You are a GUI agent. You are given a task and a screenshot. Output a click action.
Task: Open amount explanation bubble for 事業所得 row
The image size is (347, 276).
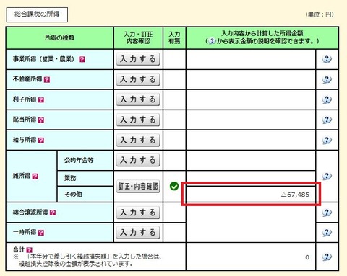(327, 59)
